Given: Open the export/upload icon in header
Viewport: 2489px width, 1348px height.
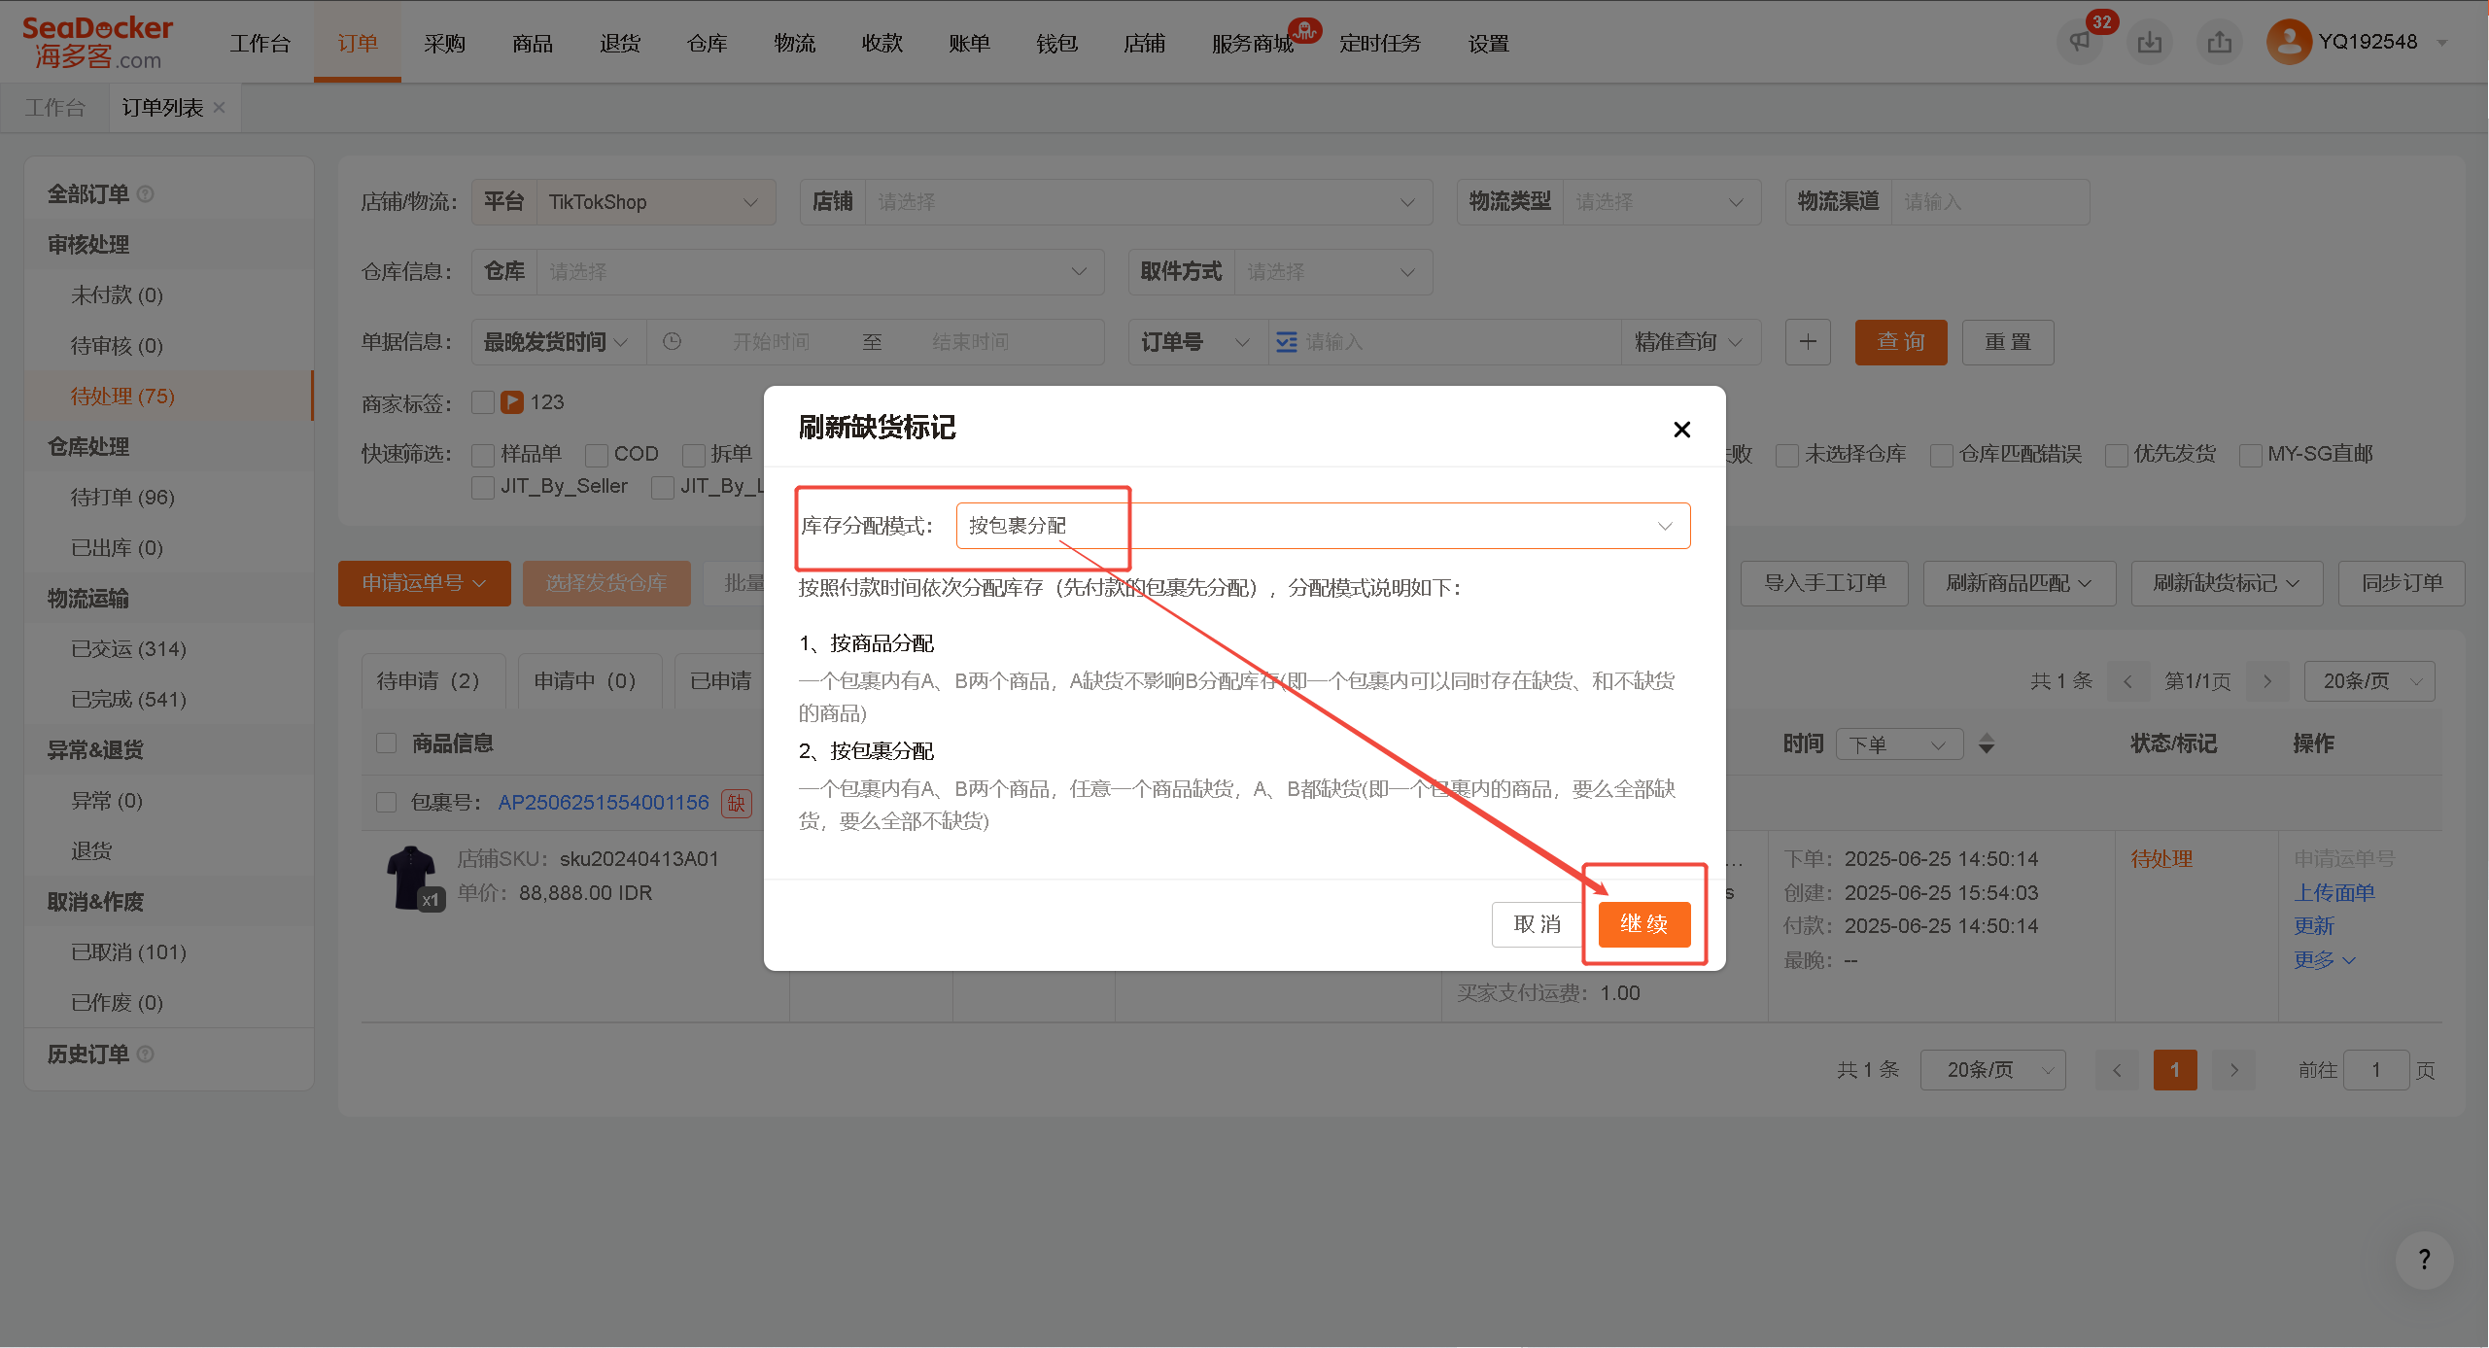Looking at the screenshot, I should 2219,42.
